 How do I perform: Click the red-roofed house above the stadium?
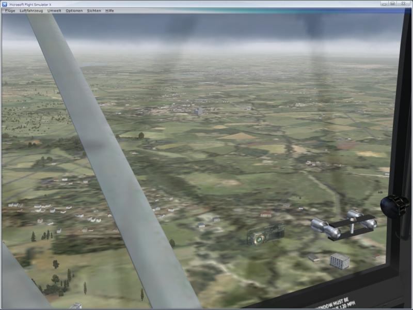(x=266, y=214)
